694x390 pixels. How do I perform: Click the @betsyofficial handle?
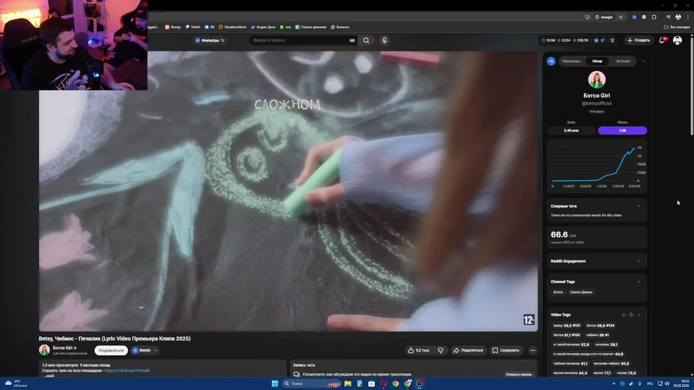(x=596, y=103)
